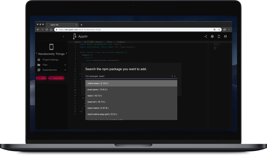Click the react 16.7.0 dependency chip
267x155 pixels.
pos(41,78)
